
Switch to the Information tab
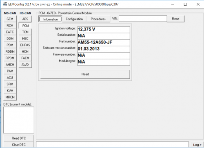click(x=51, y=19)
